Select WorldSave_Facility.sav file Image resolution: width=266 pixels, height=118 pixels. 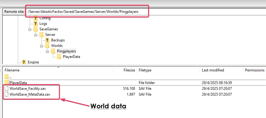tap(28, 89)
